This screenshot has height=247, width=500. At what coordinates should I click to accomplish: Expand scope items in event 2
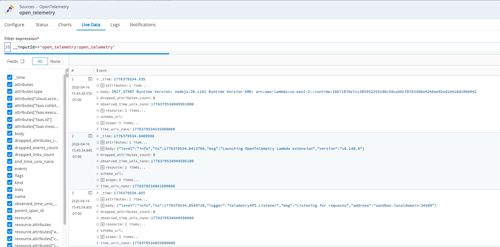pyautogui.click(x=102, y=180)
